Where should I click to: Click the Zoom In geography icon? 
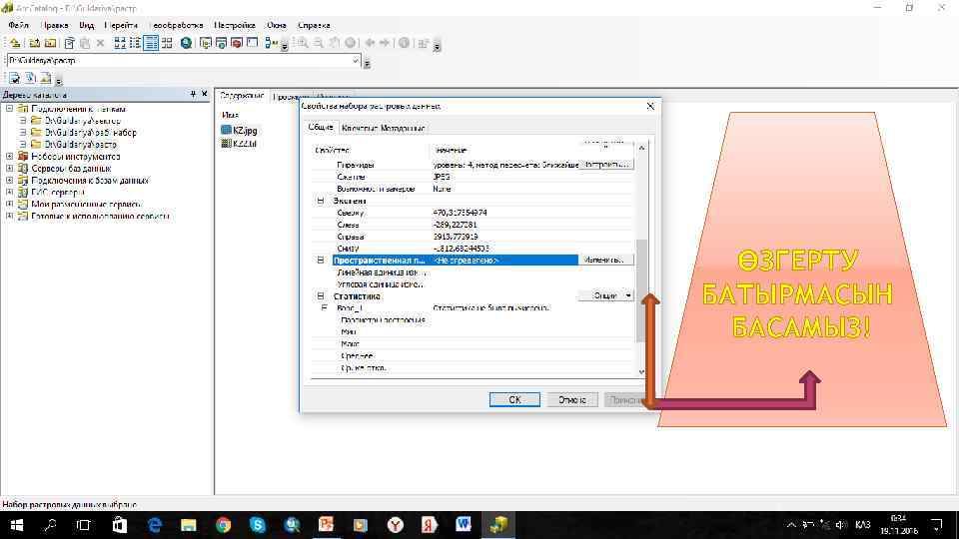pos(303,43)
